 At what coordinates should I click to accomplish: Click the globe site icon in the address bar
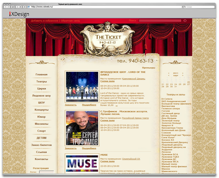coord(29,7)
